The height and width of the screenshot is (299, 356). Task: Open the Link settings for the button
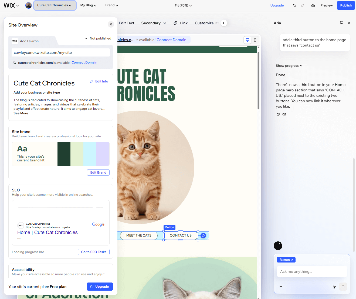[181, 23]
